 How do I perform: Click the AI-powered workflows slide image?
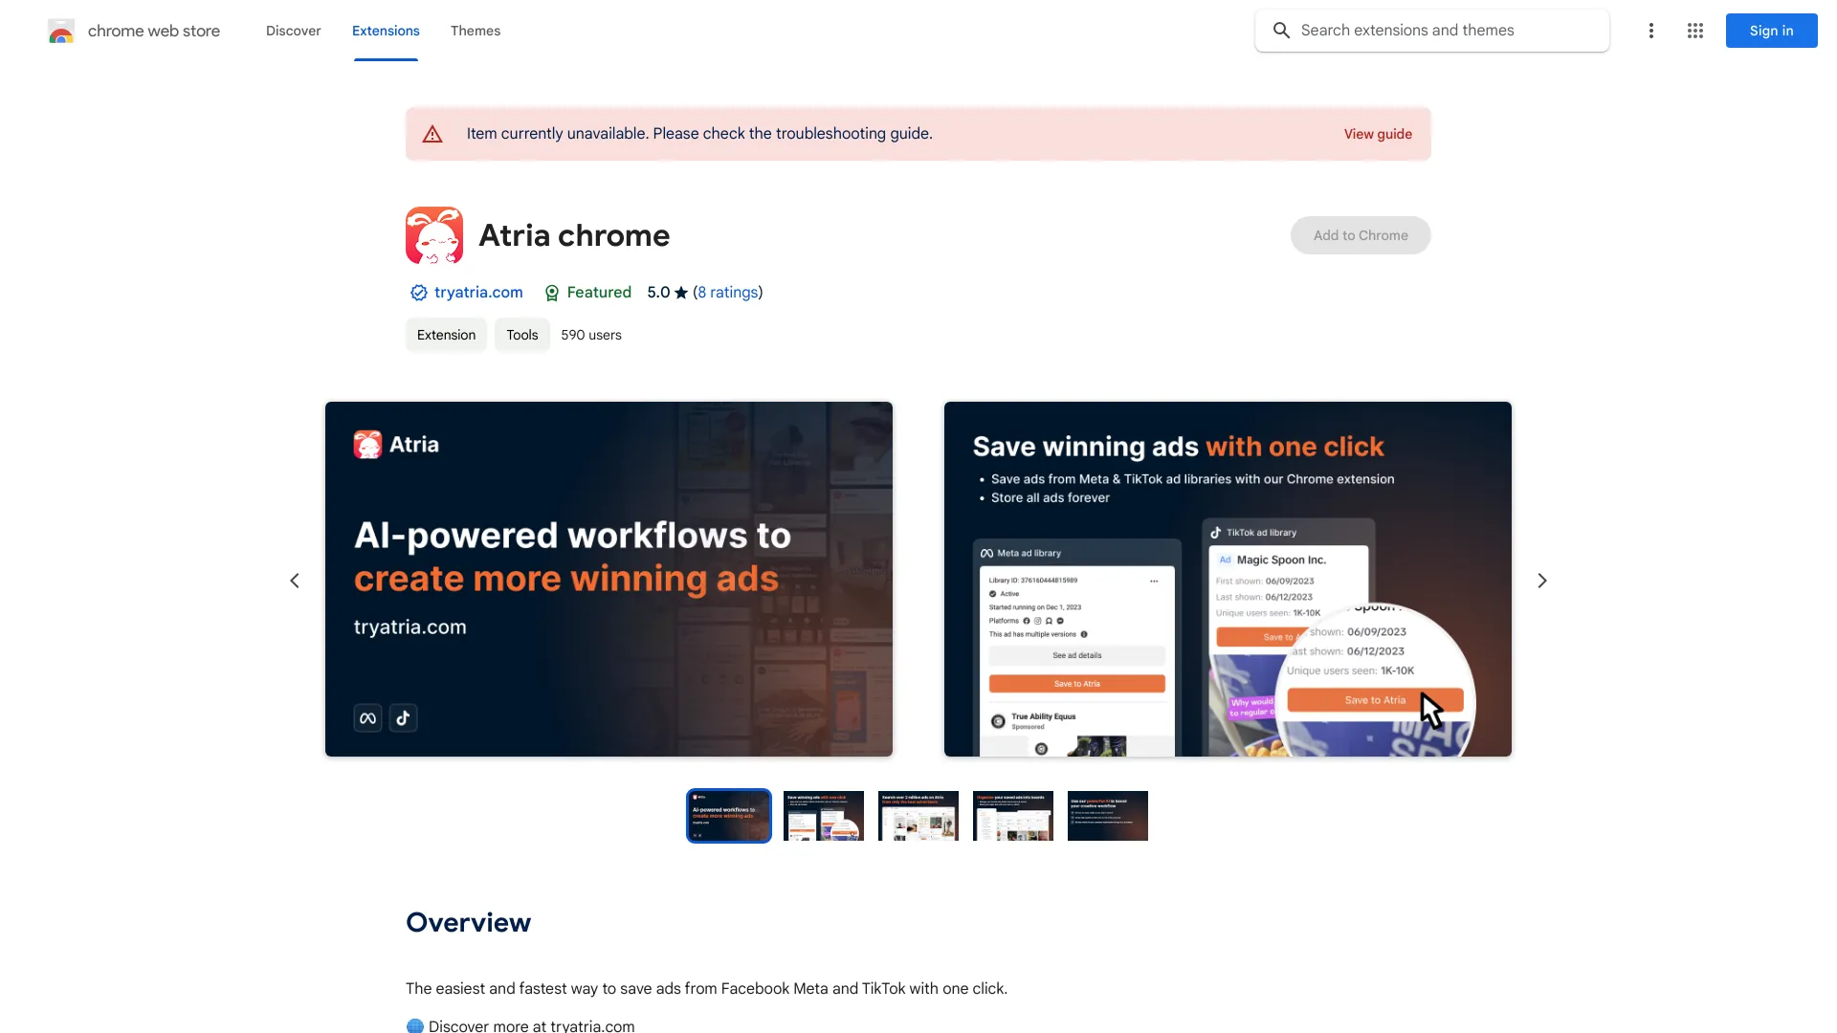coord(609,580)
